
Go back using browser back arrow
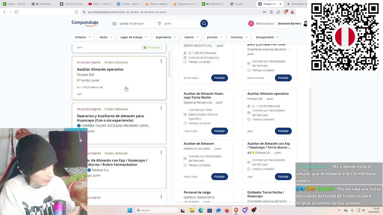point(4,12)
